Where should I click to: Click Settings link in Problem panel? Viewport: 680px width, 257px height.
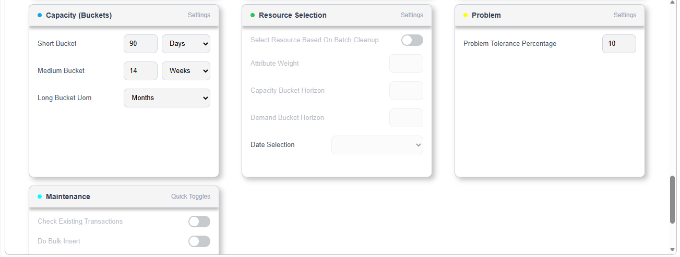pyautogui.click(x=625, y=15)
